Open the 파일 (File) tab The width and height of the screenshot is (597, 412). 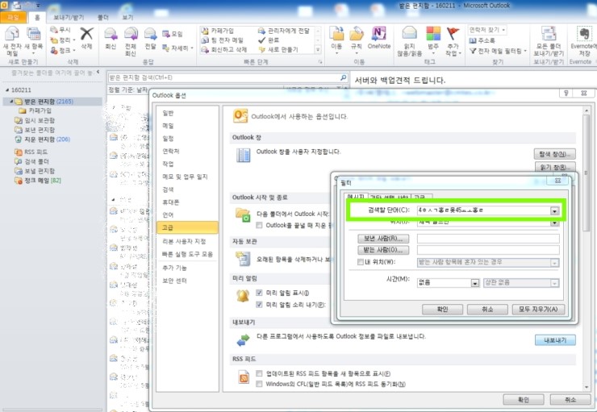pos(14,18)
